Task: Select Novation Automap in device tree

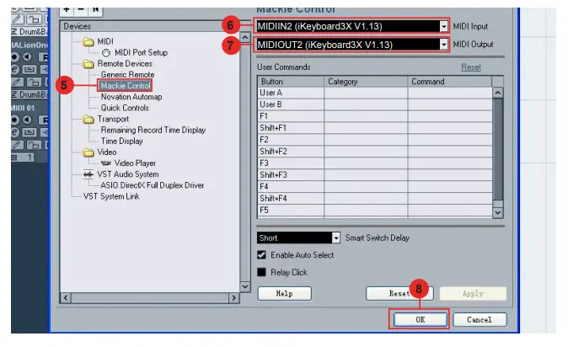Action: (x=131, y=97)
